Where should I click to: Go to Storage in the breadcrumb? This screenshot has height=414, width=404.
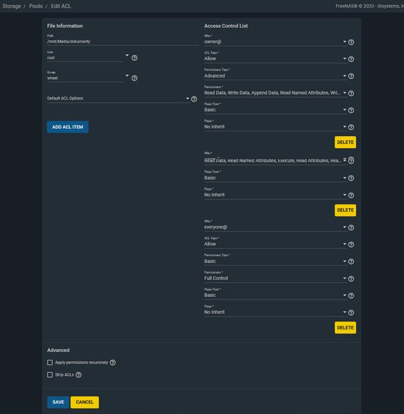coord(11,6)
